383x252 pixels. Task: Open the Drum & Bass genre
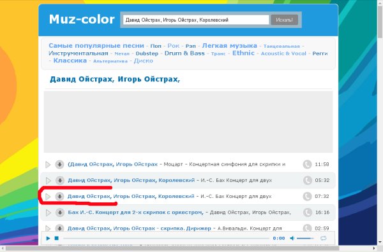(x=184, y=53)
